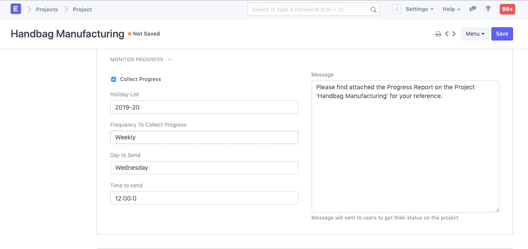Click the print icon
The height and width of the screenshot is (249, 528).
[x=438, y=34]
